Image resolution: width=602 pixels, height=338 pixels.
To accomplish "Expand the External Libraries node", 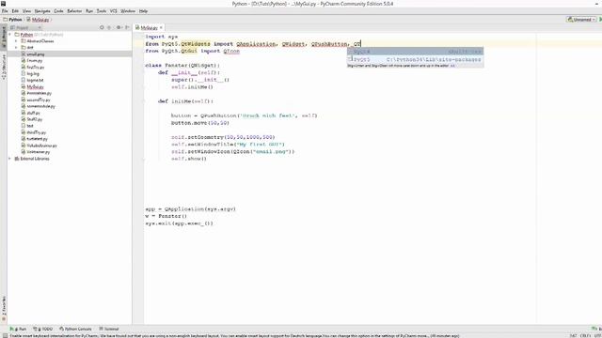I will (10, 159).
